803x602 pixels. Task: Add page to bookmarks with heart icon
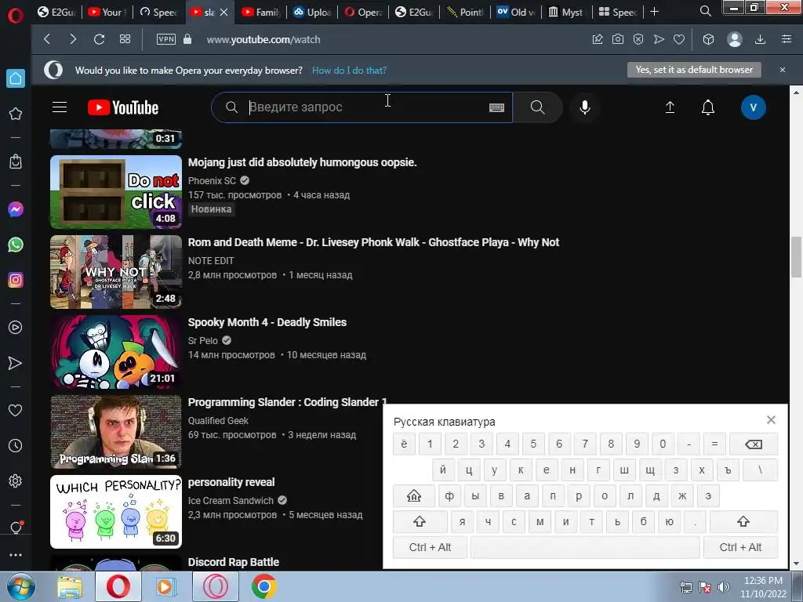679,39
